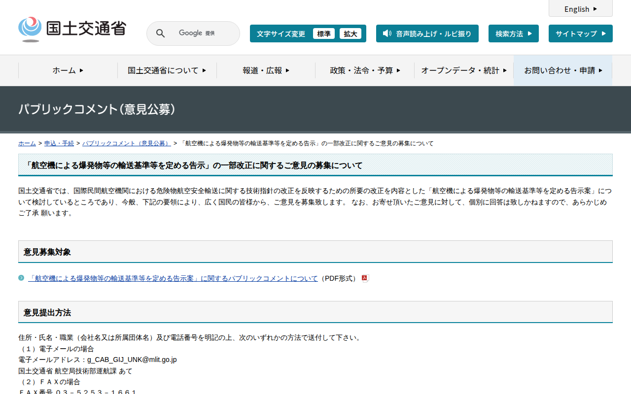Open the ホーム navigation menu

tap(68, 70)
